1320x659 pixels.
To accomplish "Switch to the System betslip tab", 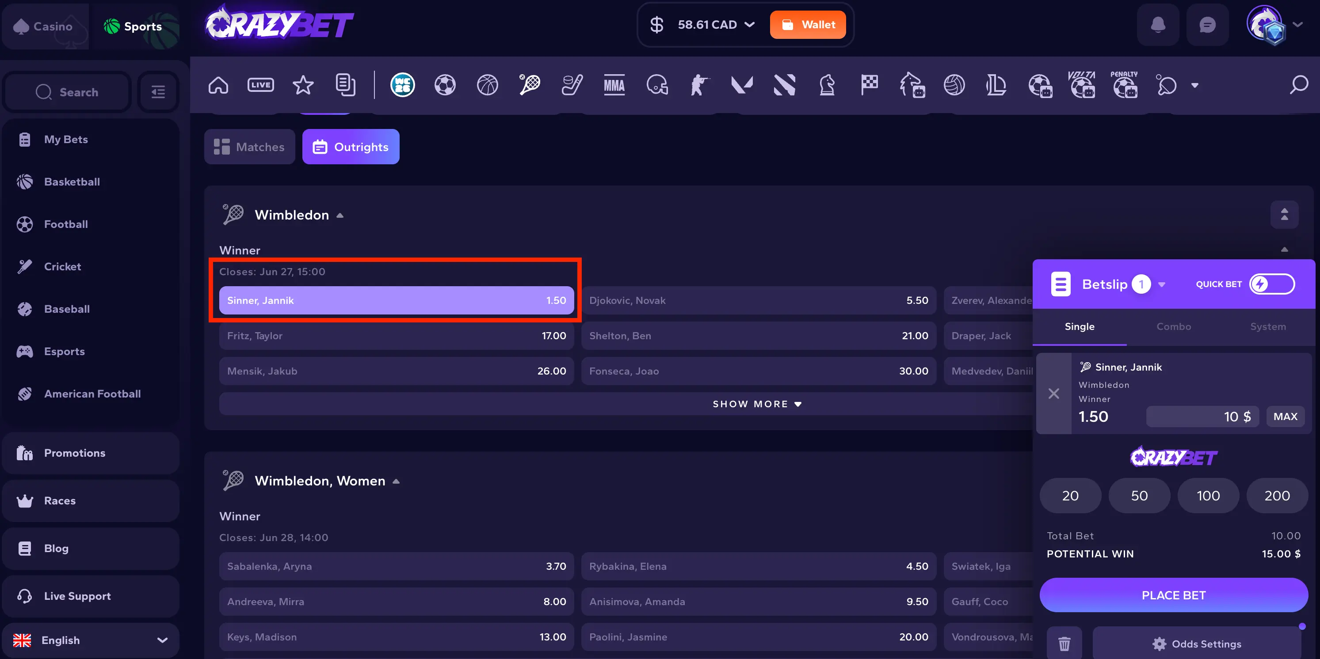I will tap(1268, 327).
